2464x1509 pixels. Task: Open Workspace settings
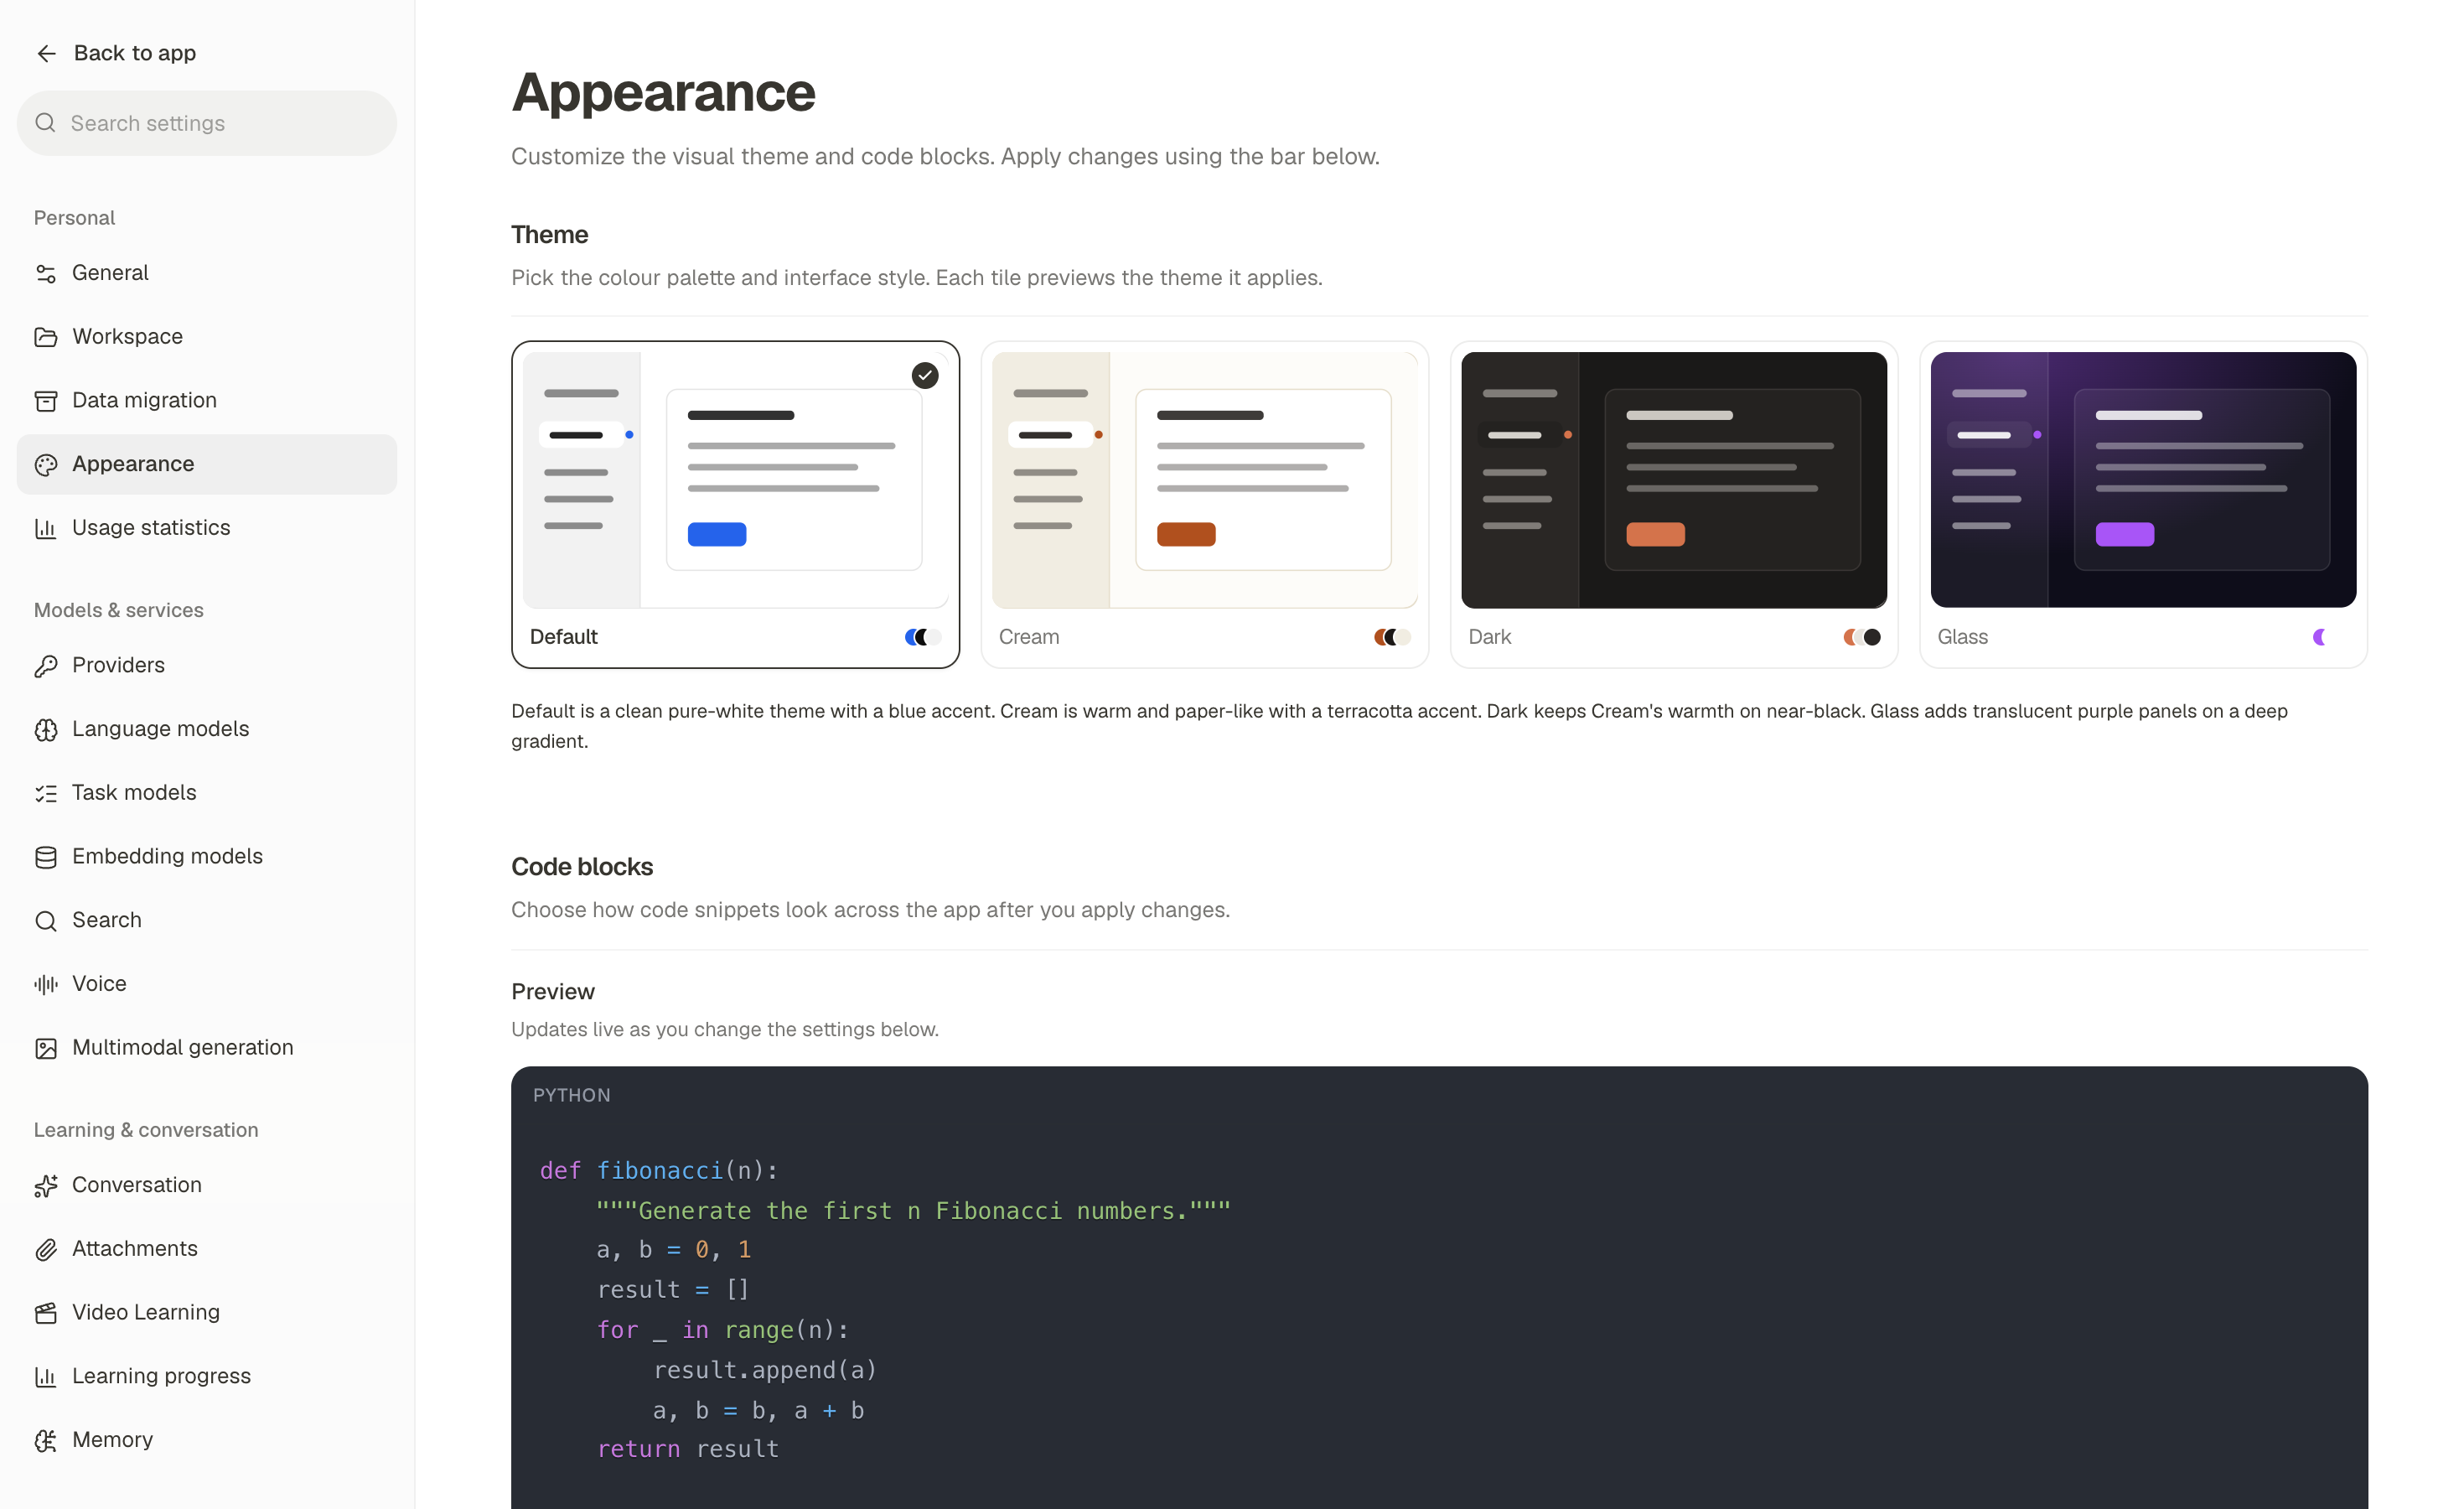(x=207, y=337)
